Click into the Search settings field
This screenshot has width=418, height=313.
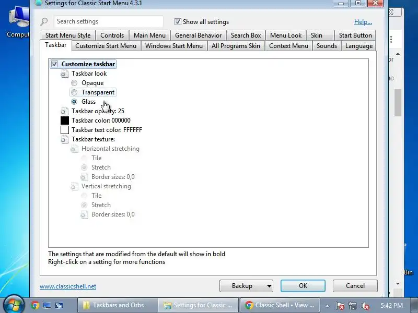[x=109, y=21]
